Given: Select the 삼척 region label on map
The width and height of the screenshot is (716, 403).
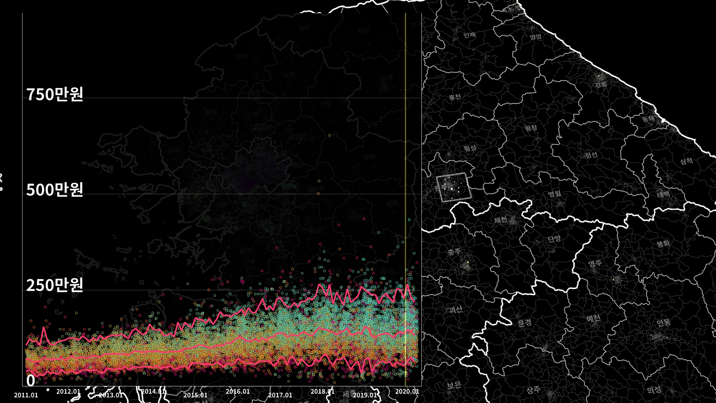Looking at the screenshot, I should [x=686, y=161].
